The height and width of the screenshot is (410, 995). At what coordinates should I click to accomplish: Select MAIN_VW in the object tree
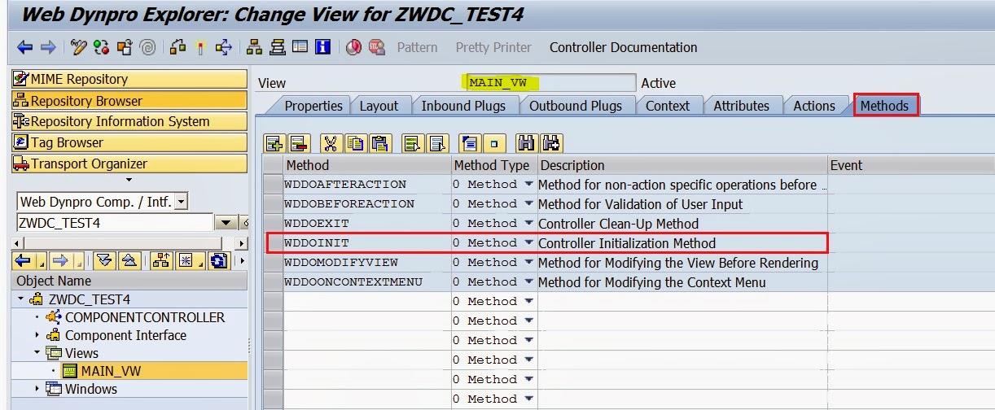111,371
